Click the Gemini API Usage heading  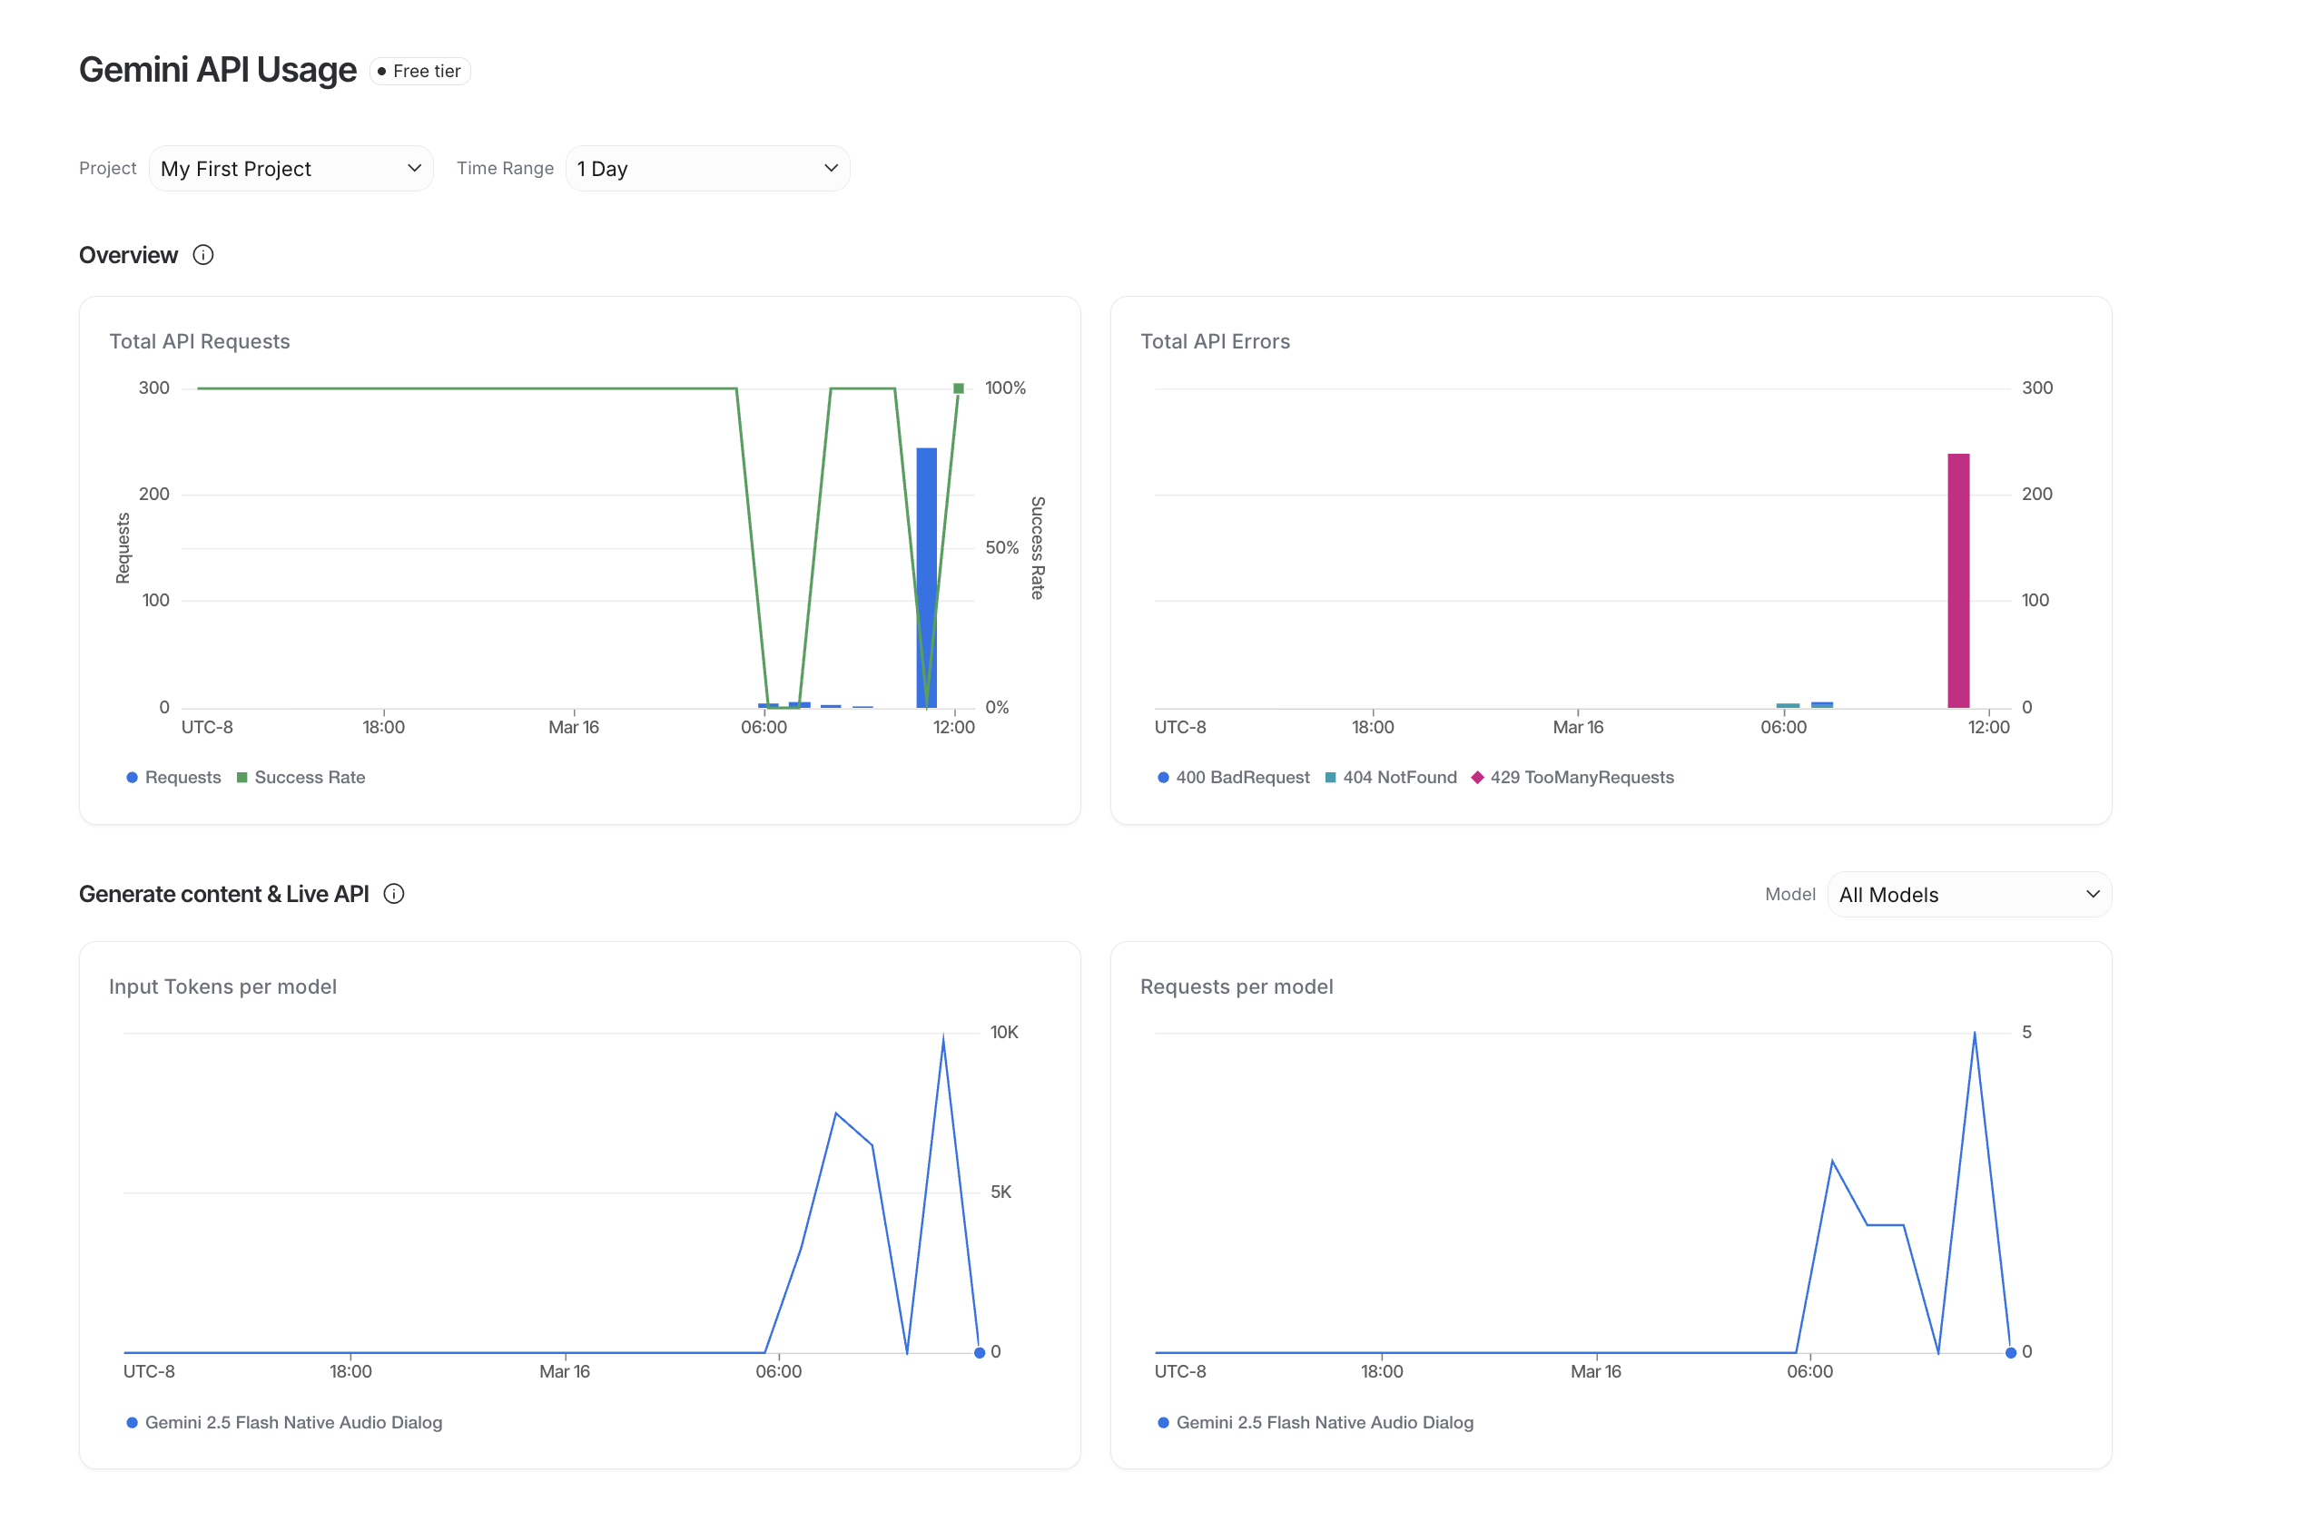tap(217, 70)
